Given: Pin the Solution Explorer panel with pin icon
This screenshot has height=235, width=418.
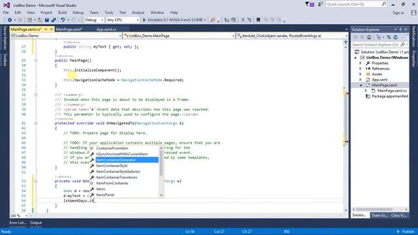Looking at the screenshot, I should (400, 29).
